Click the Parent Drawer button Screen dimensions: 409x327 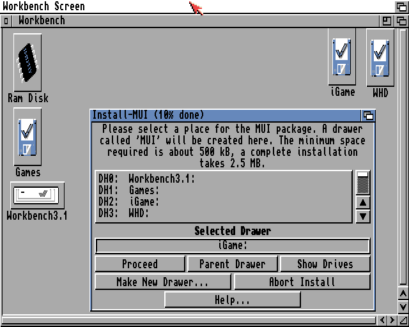[233, 264]
